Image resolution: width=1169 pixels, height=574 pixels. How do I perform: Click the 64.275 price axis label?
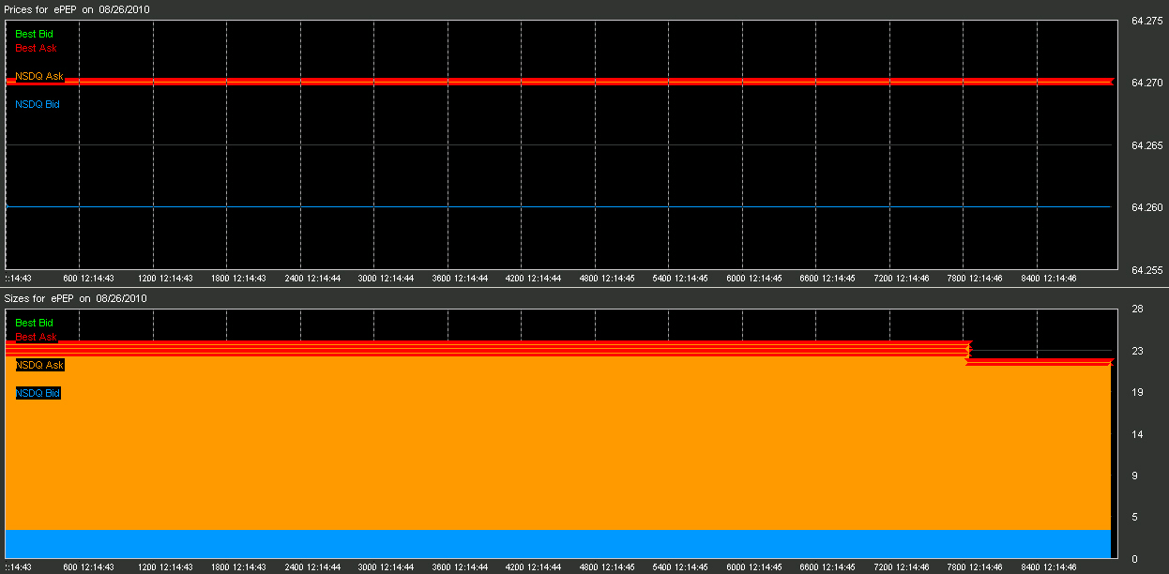point(1147,21)
